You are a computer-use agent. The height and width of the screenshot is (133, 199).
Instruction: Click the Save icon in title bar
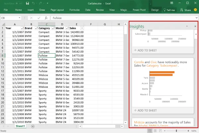27,3
